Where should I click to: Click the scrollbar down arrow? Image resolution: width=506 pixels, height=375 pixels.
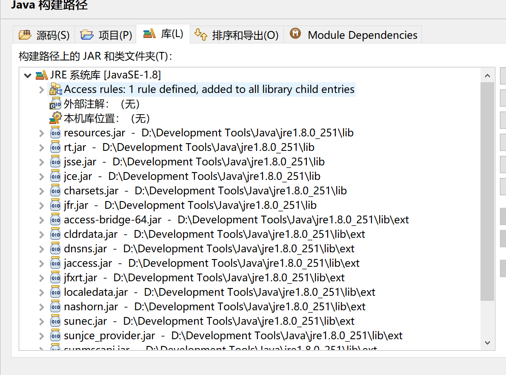487,343
